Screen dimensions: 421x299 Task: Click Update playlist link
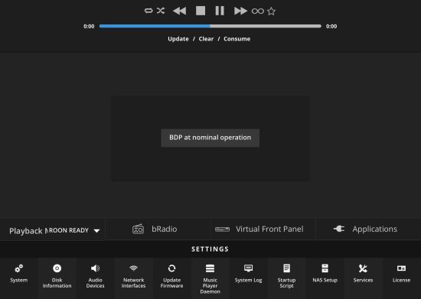(178, 39)
